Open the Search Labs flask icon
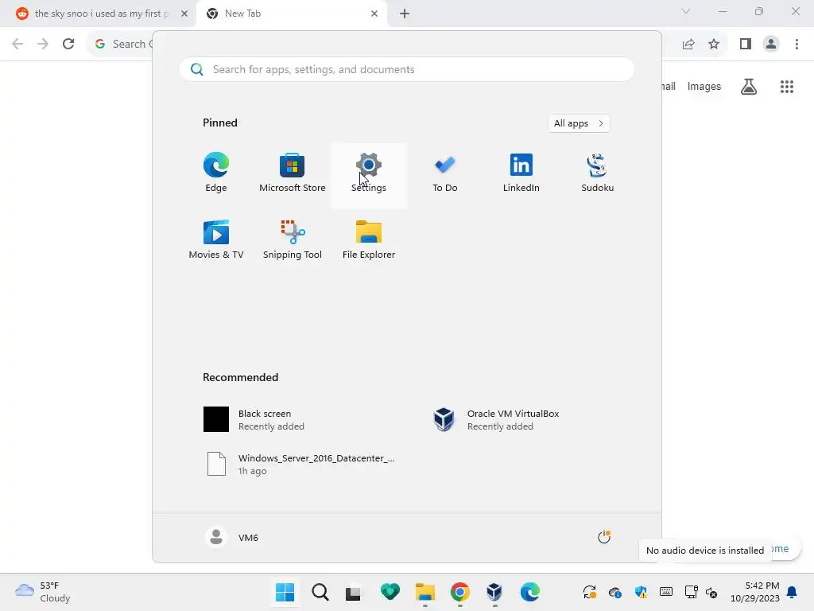Screen dimensions: 814x611 749,86
